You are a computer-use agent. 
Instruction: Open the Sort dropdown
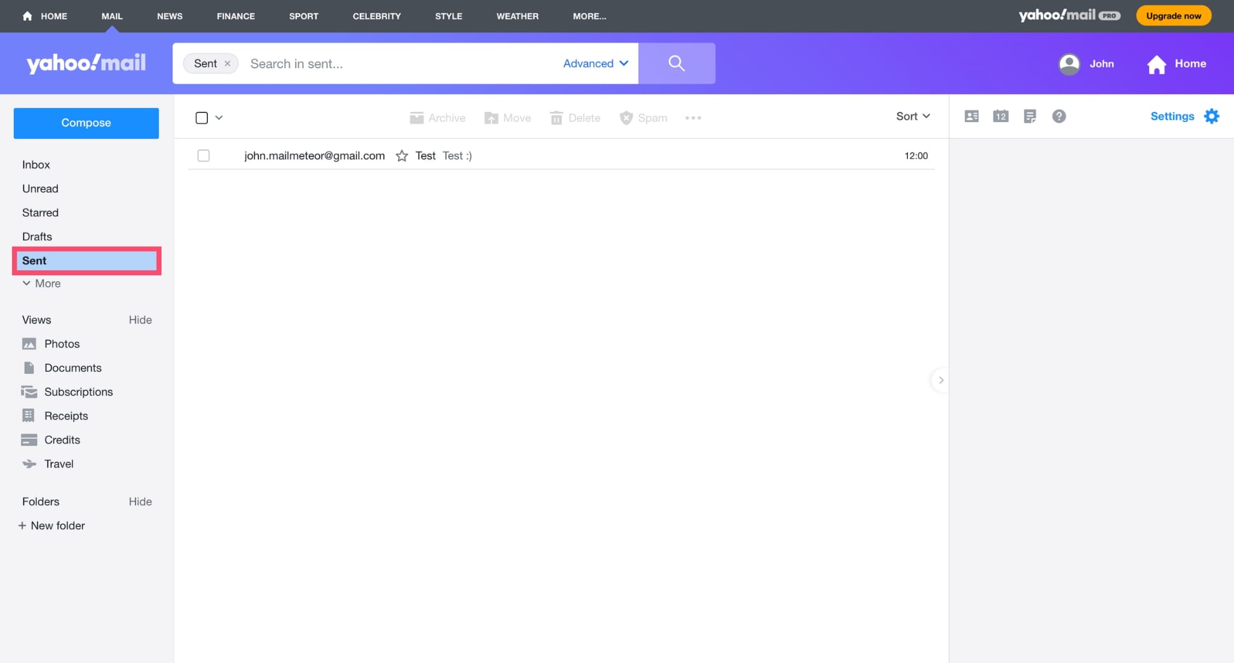pyautogui.click(x=912, y=116)
